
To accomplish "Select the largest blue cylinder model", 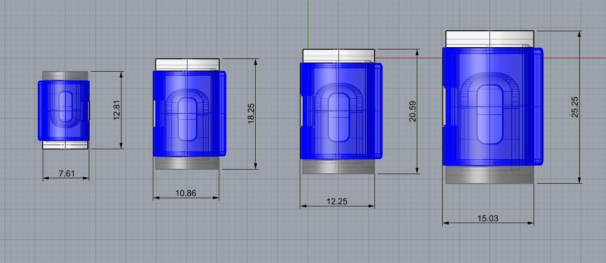I will coord(493,107).
